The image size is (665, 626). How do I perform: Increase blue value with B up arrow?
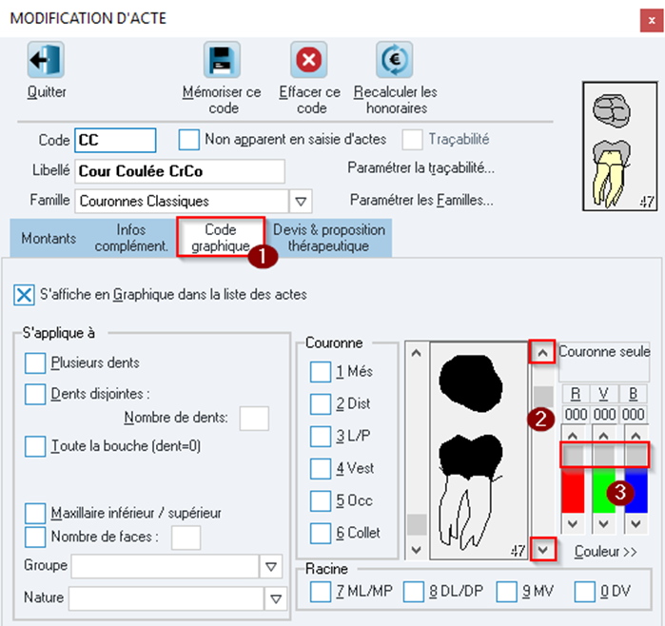636,435
